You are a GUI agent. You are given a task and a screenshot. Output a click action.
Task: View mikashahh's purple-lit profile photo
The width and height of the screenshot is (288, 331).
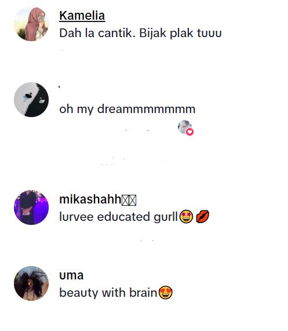31,208
